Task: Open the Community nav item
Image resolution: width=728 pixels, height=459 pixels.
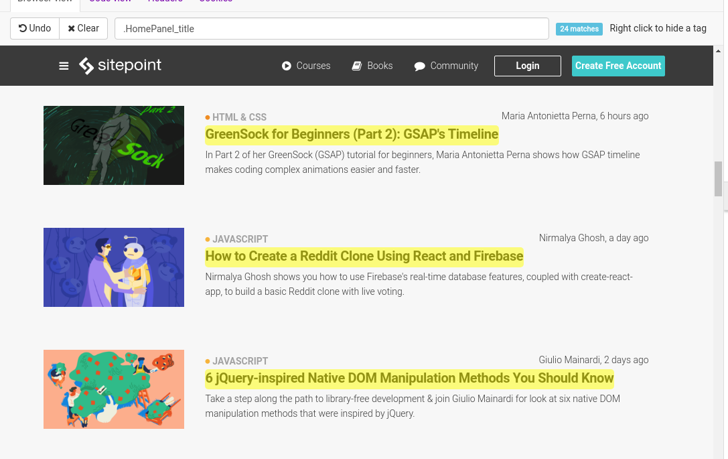Action: pyautogui.click(x=446, y=66)
